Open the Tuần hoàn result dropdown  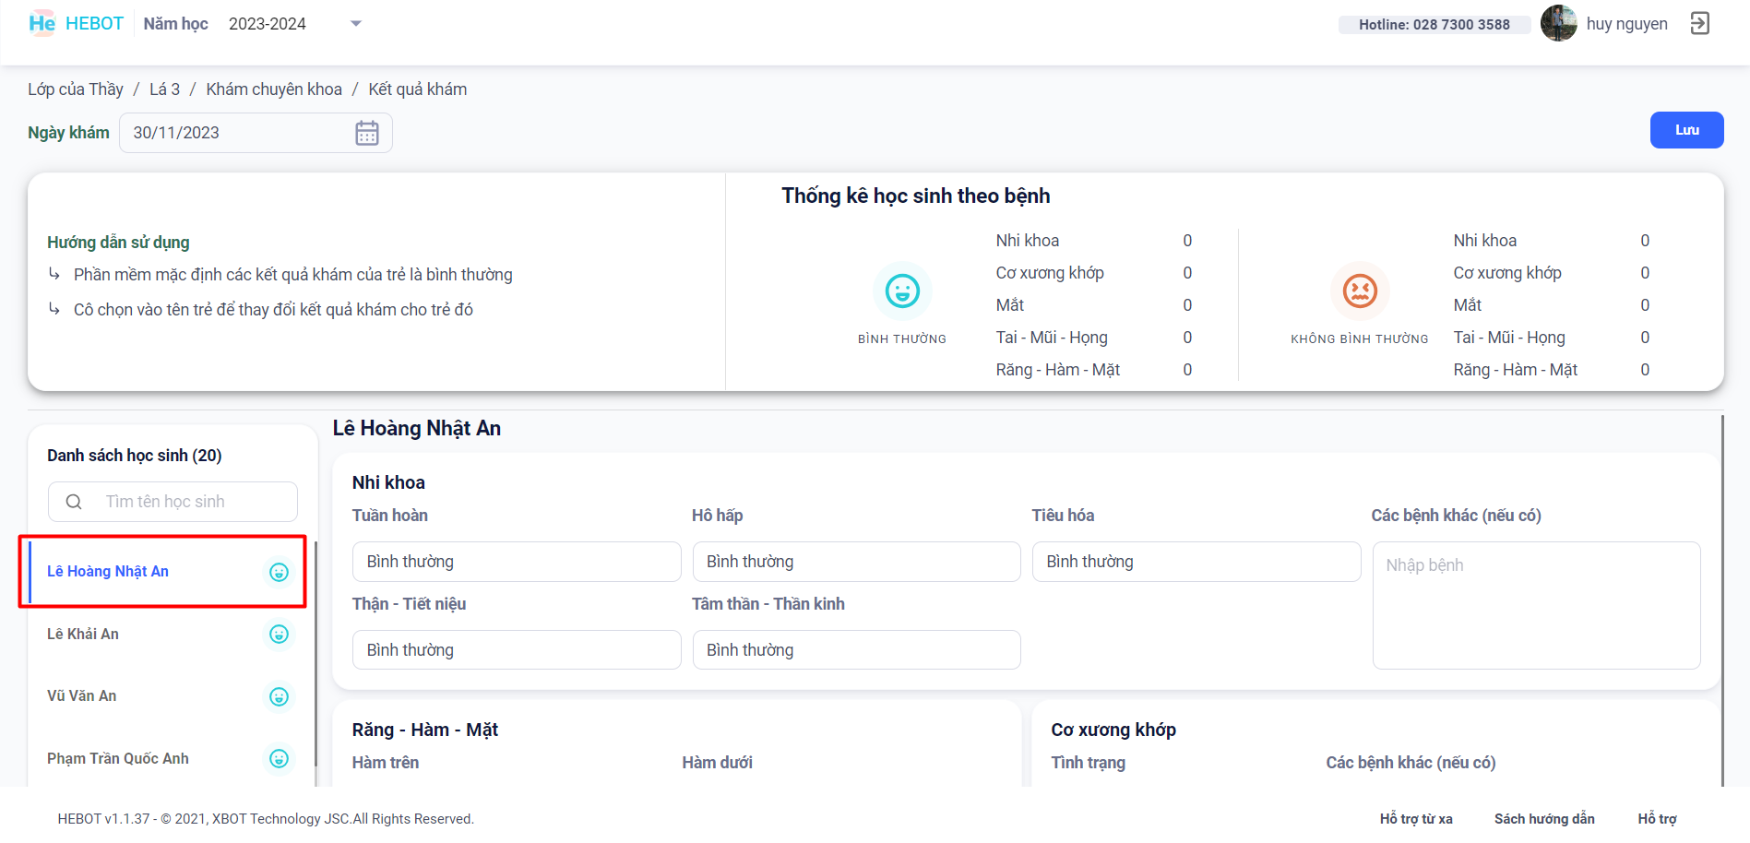point(516,562)
